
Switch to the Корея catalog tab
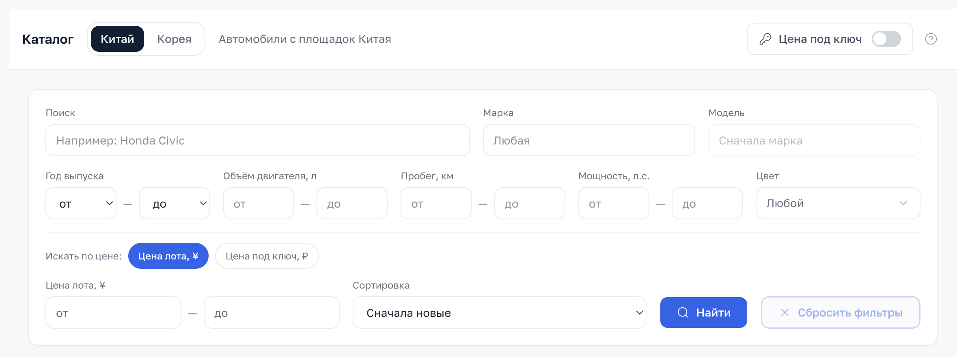coord(174,39)
